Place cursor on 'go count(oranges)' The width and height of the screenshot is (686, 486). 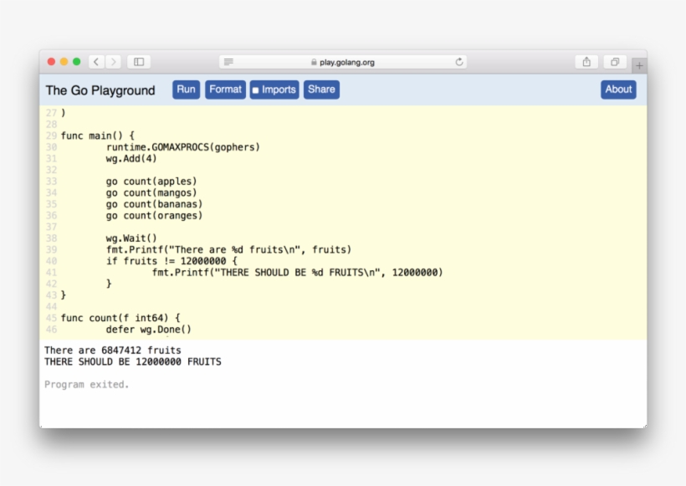coord(154,215)
